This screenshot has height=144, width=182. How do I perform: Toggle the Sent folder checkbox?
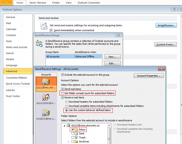[73, 133]
